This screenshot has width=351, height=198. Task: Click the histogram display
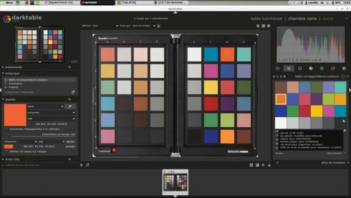tap(311, 45)
